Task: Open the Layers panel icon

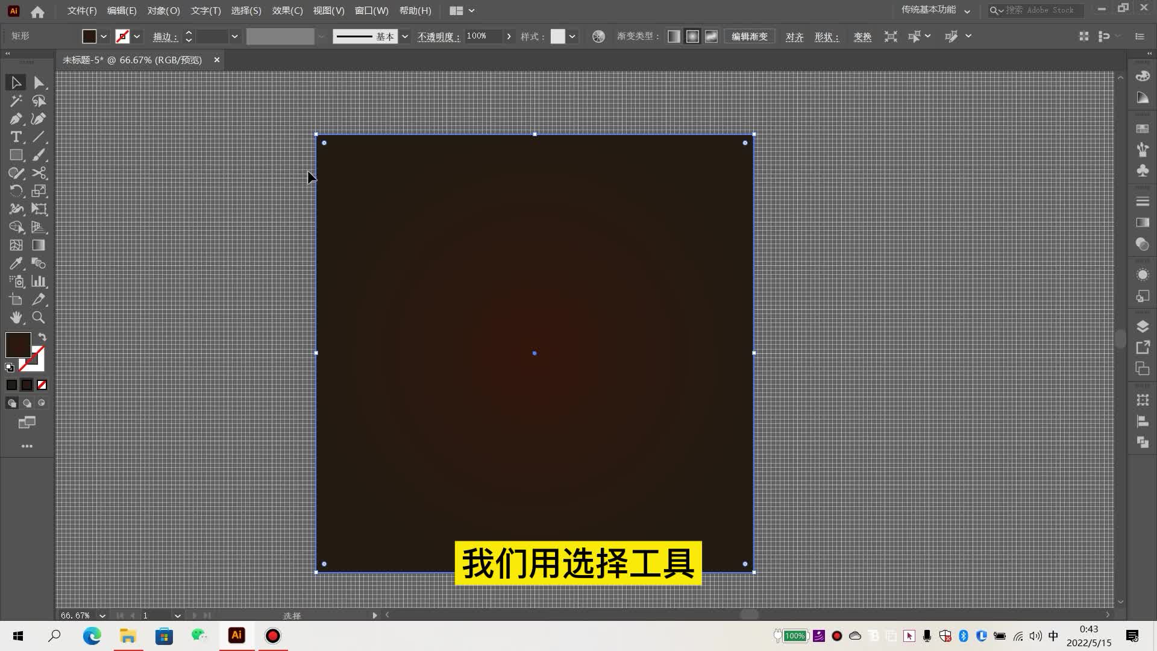Action: [1142, 326]
